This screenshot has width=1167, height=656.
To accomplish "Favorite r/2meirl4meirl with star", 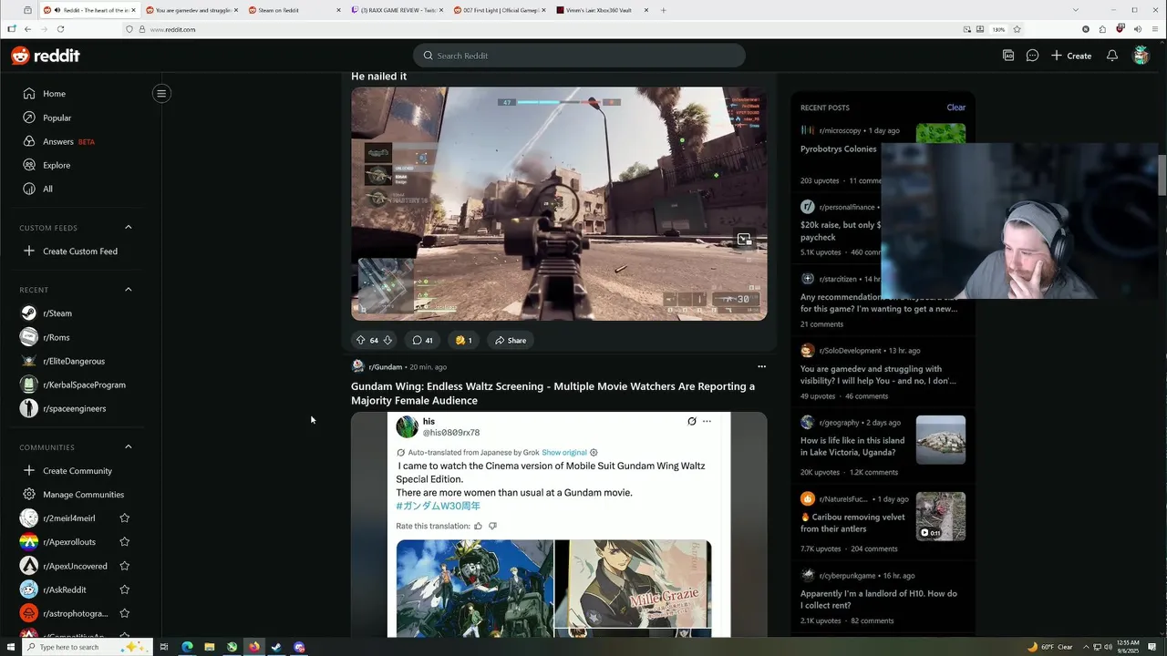I will 125,518.
